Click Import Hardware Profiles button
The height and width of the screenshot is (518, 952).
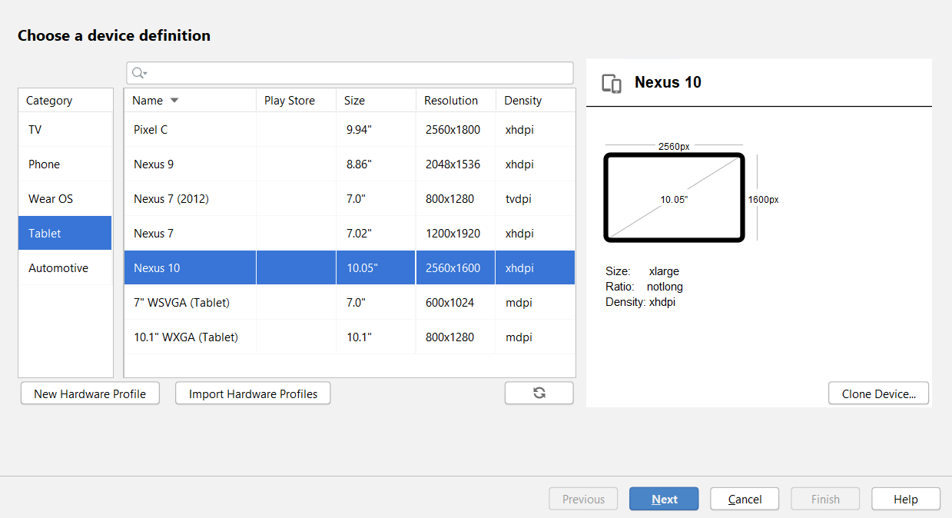pos(253,393)
